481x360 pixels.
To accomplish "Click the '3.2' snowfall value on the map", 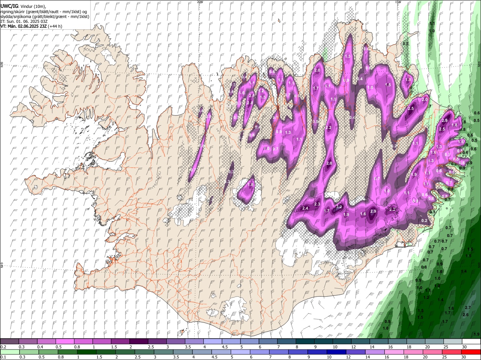I will point(339,207).
